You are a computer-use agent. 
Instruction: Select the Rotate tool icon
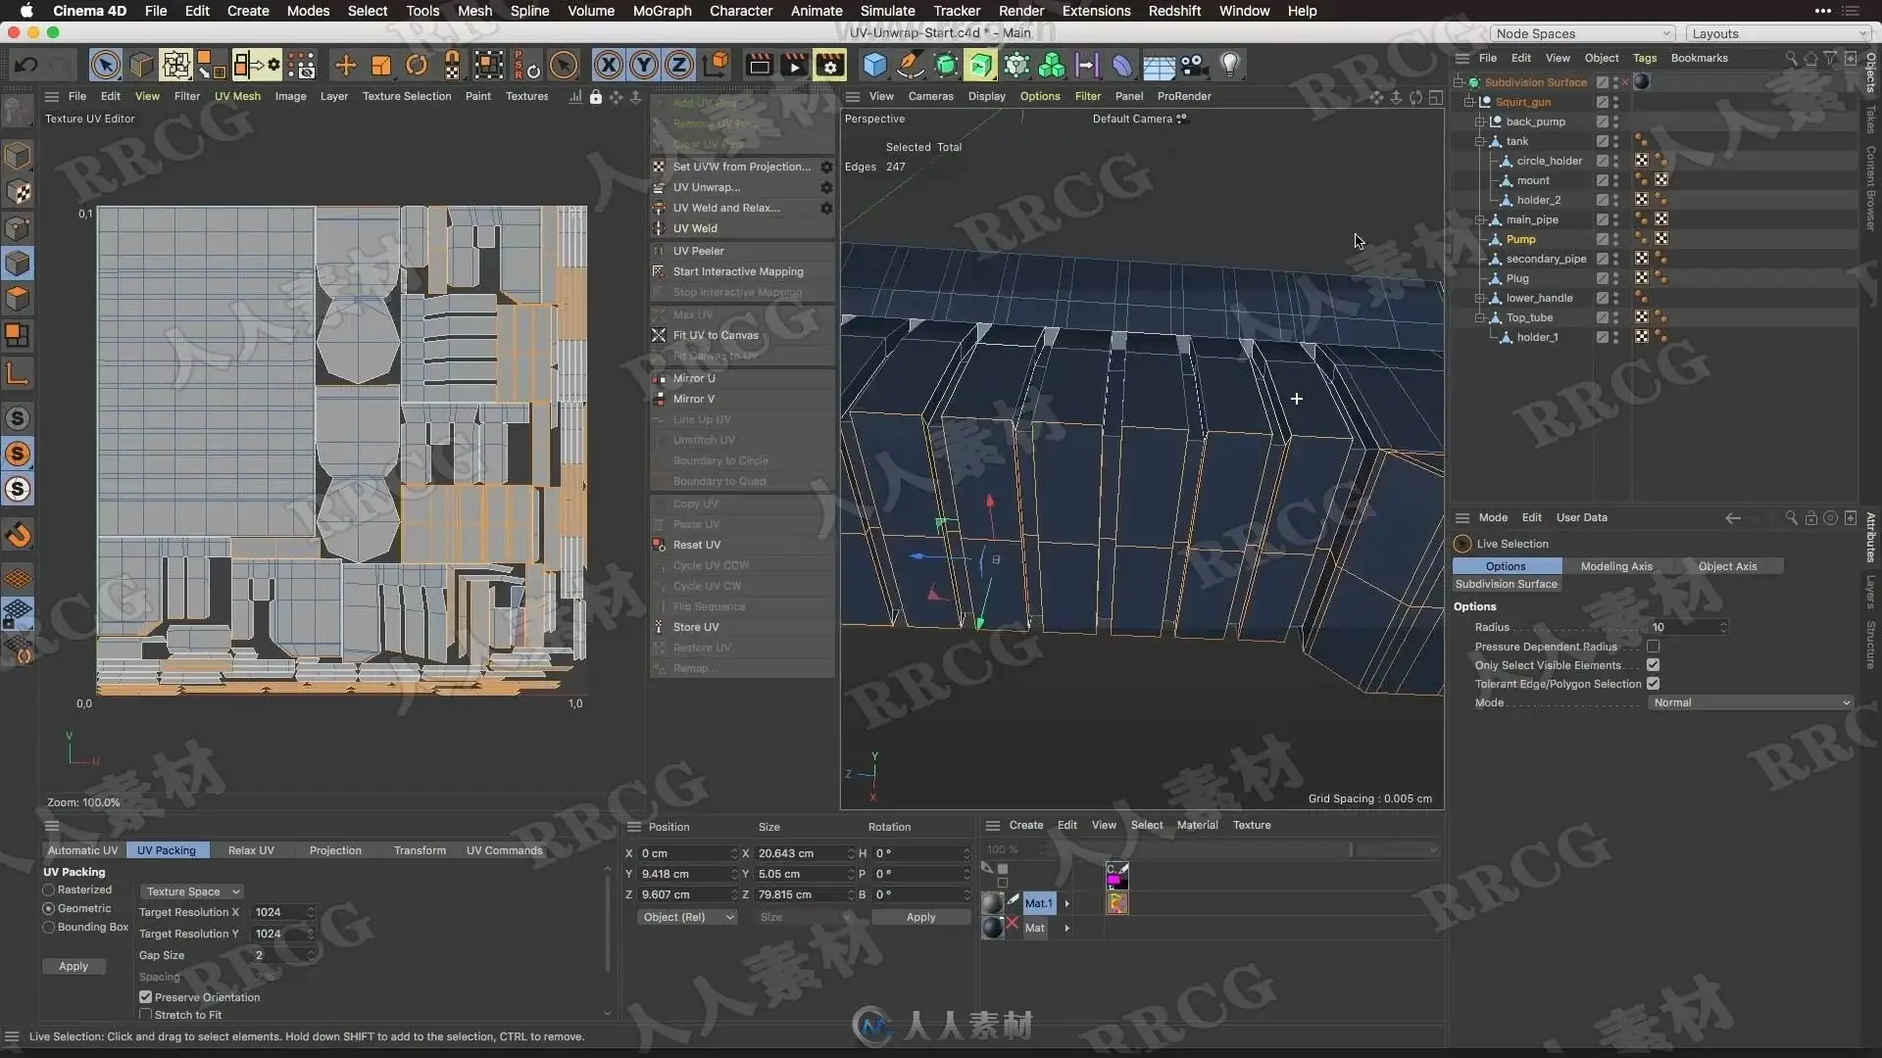pyautogui.click(x=417, y=66)
